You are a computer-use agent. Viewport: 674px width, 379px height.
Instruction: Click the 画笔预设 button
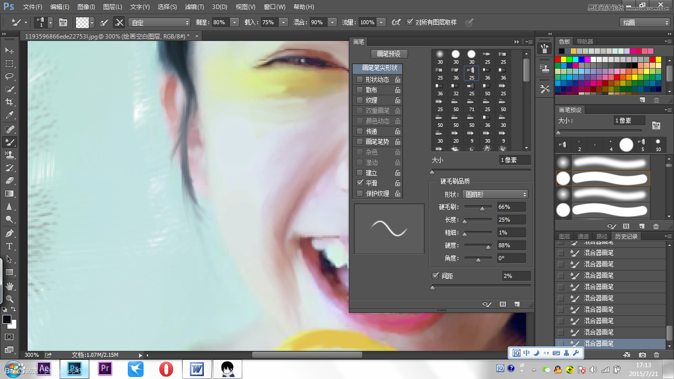(389, 53)
